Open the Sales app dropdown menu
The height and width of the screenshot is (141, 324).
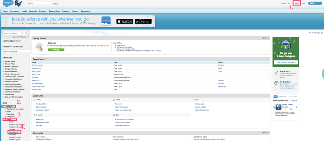pos(315,3)
